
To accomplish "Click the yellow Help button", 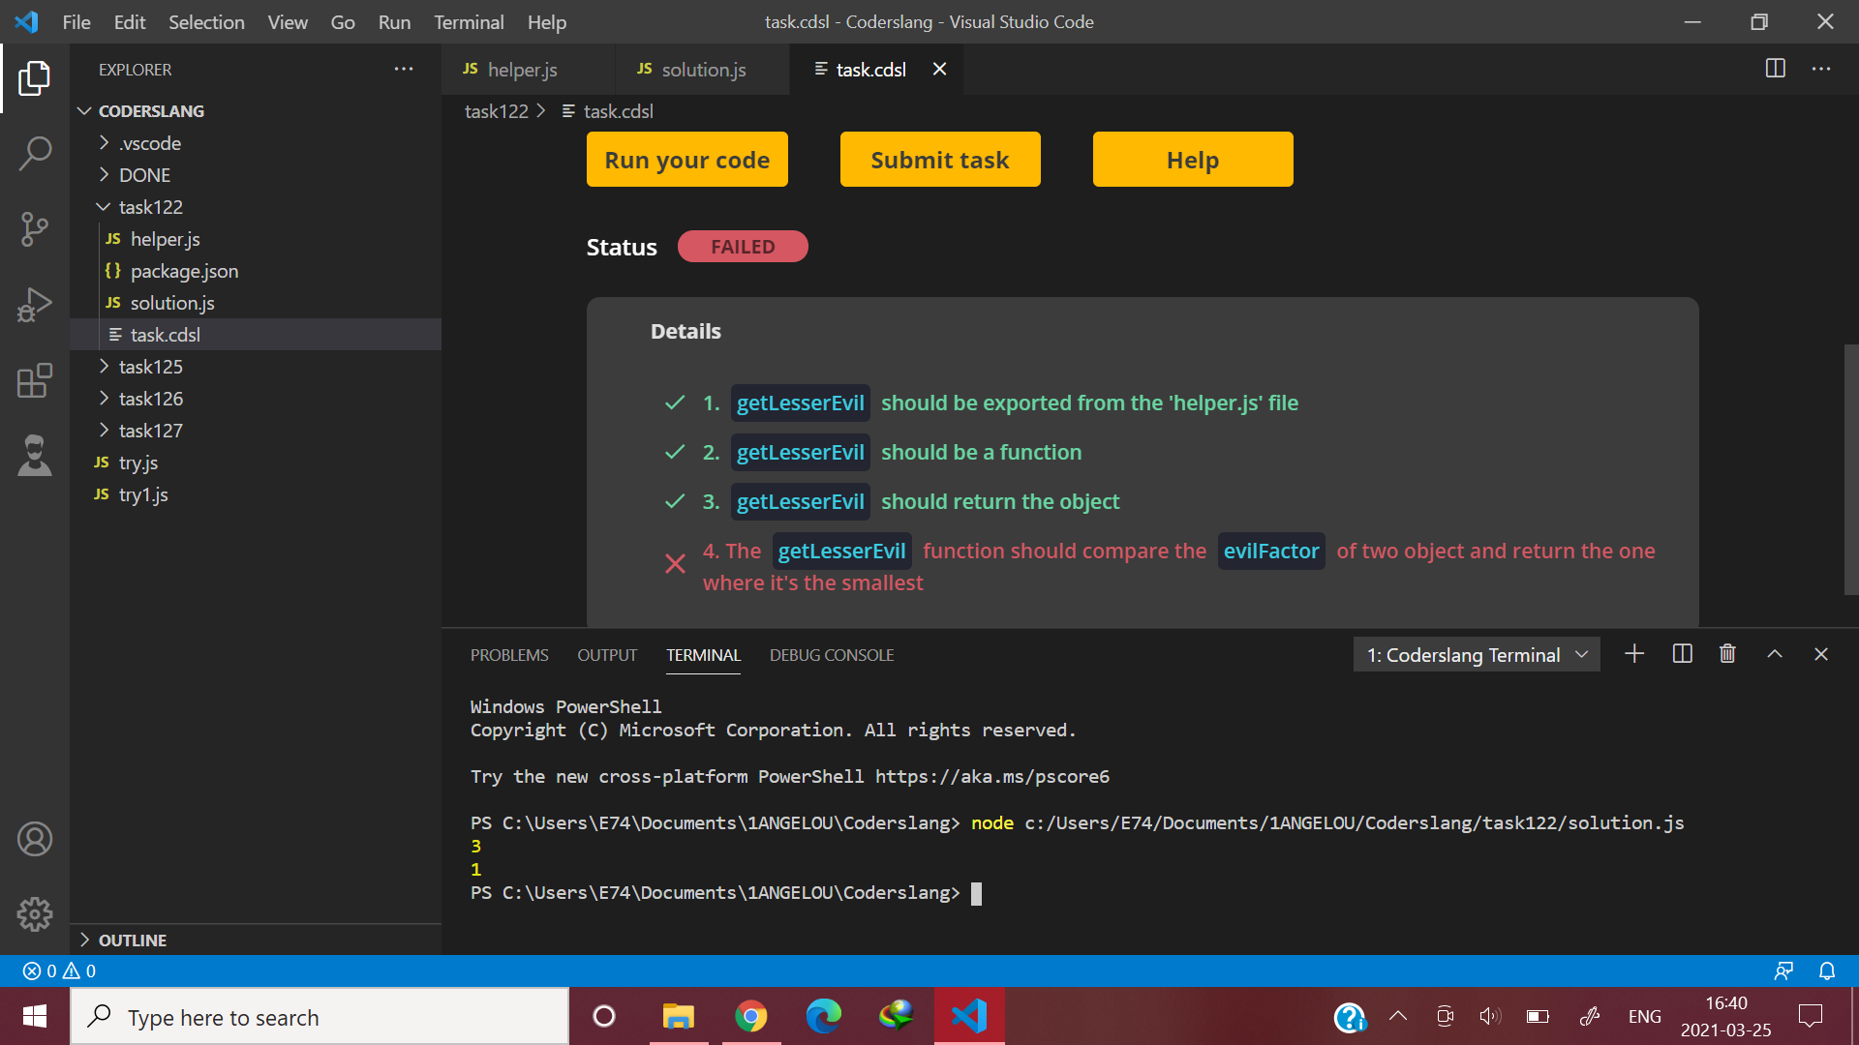I will [1193, 160].
